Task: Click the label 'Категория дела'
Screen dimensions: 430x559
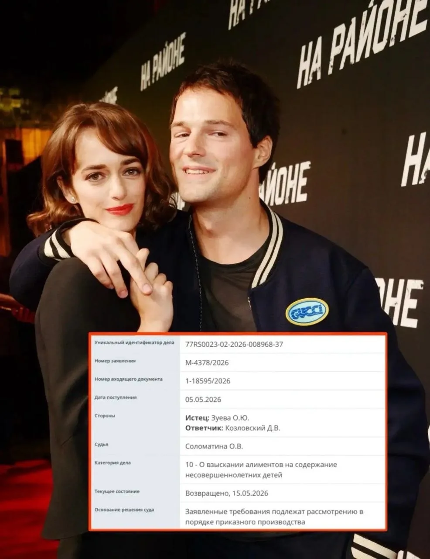Action: pyautogui.click(x=113, y=462)
